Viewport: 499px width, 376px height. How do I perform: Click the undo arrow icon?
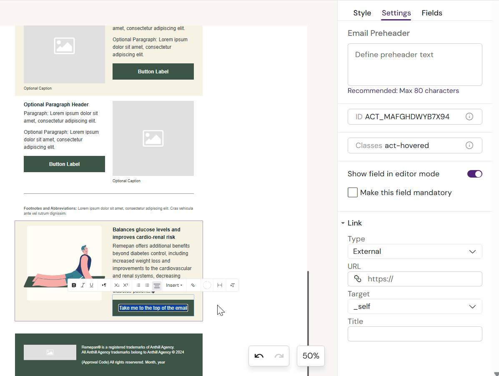259,356
